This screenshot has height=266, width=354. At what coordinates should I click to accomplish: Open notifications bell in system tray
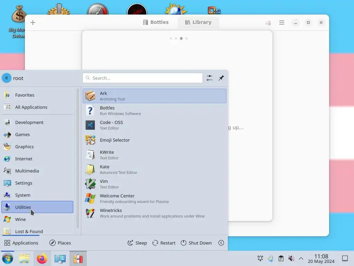(x=260, y=258)
